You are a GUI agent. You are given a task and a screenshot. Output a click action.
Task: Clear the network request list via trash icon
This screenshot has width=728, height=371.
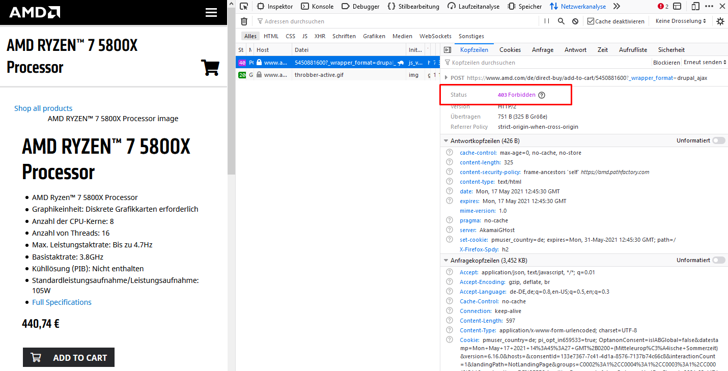pos(244,21)
